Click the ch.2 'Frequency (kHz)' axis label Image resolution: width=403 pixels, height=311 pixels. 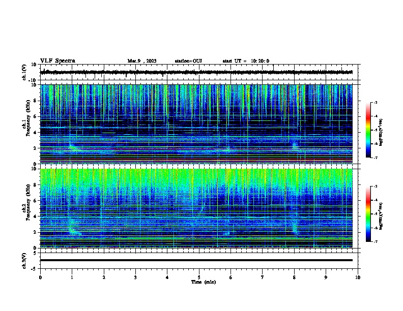coord(28,202)
